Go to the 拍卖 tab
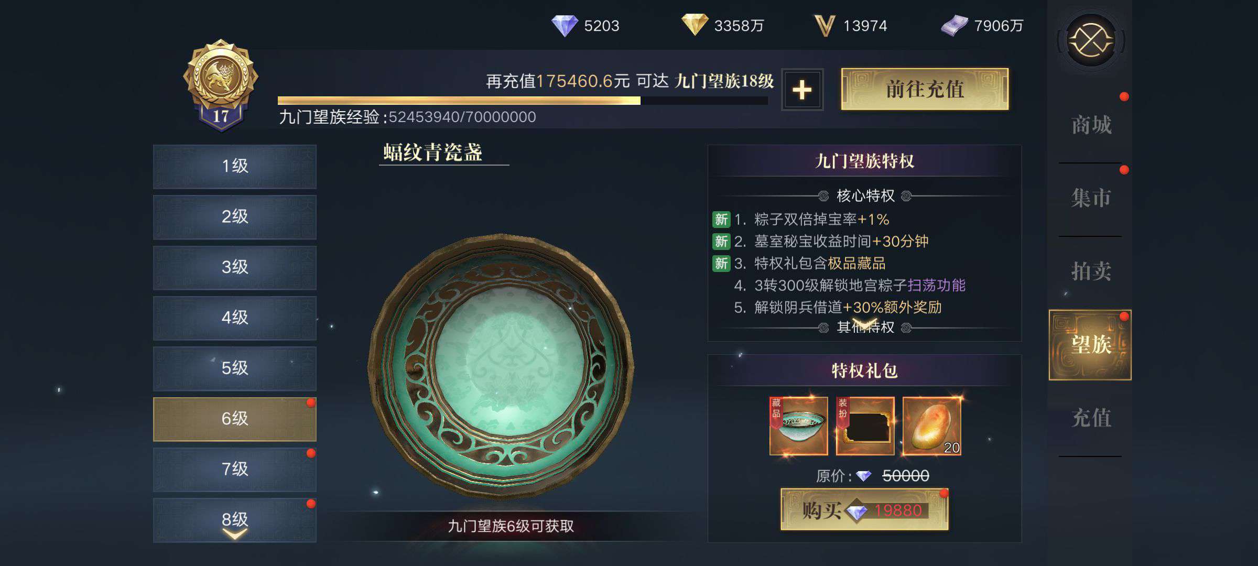This screenshot has width=1258, height=566. [1091, 271]
